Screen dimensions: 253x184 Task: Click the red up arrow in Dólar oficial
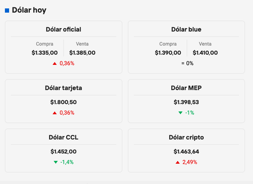pyautogui.click(x=55, y=63)
